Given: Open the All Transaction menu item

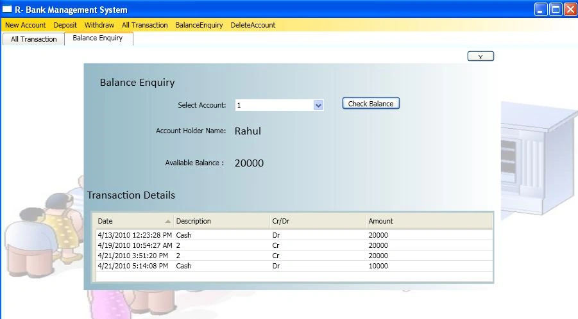Looking at the screenshot, I should [144, 25].
